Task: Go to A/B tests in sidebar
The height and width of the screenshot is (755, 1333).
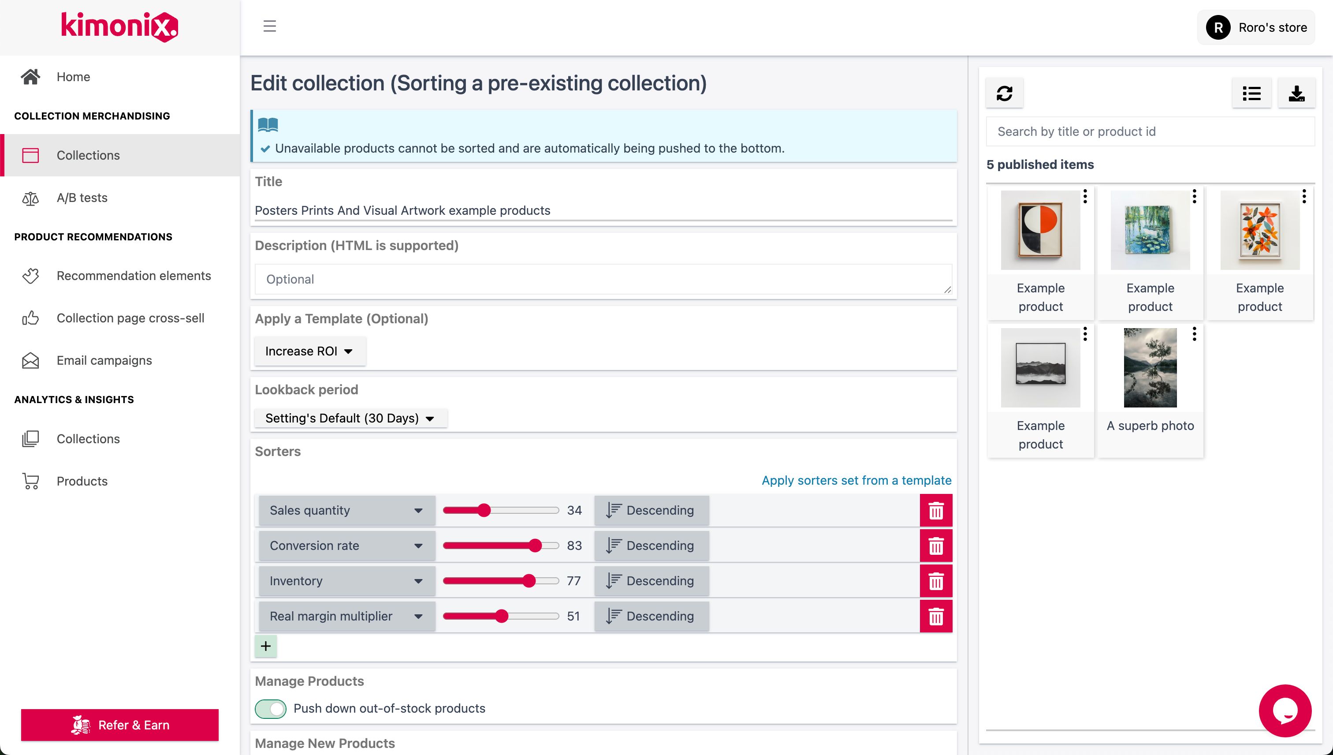Action: [82, 198]
